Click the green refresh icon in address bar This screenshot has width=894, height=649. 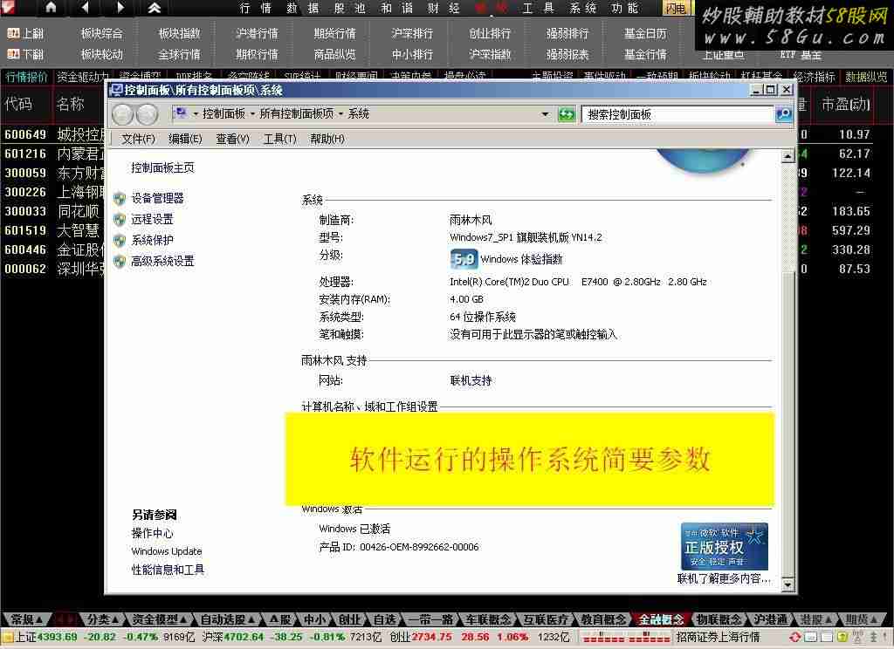click(566, 114)
